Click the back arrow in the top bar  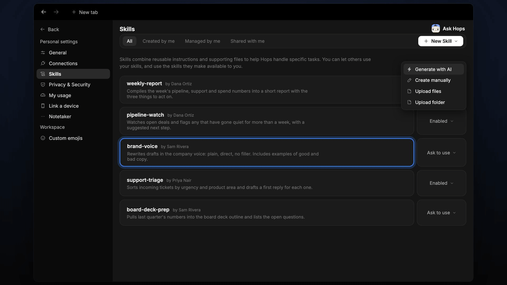click(x=44, y=12)
